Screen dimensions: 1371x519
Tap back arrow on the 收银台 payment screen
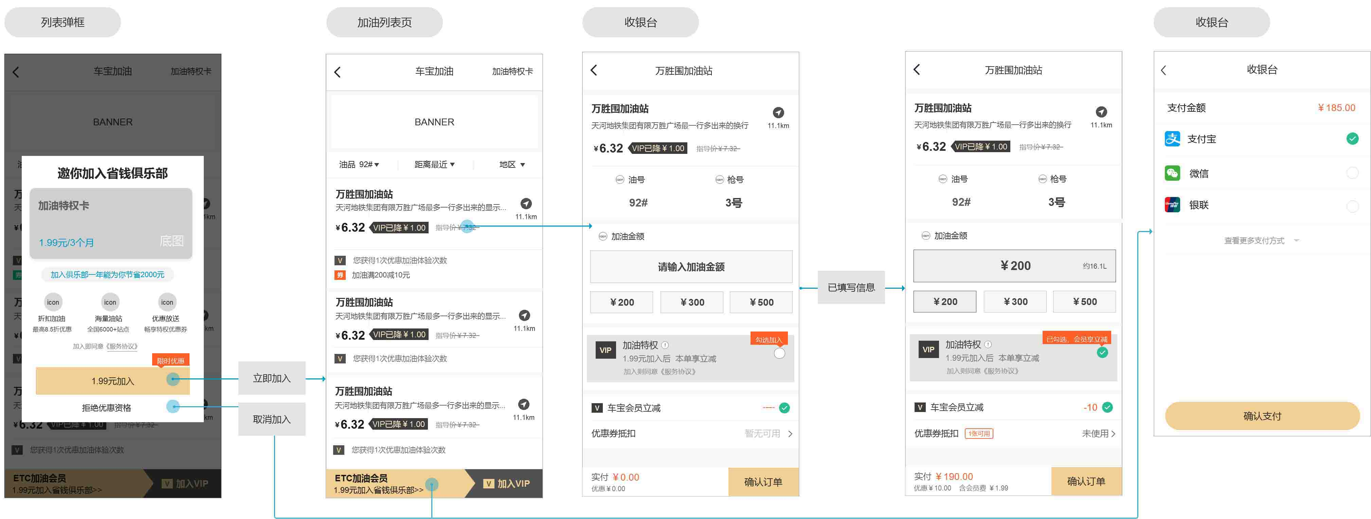point(1163,70)
